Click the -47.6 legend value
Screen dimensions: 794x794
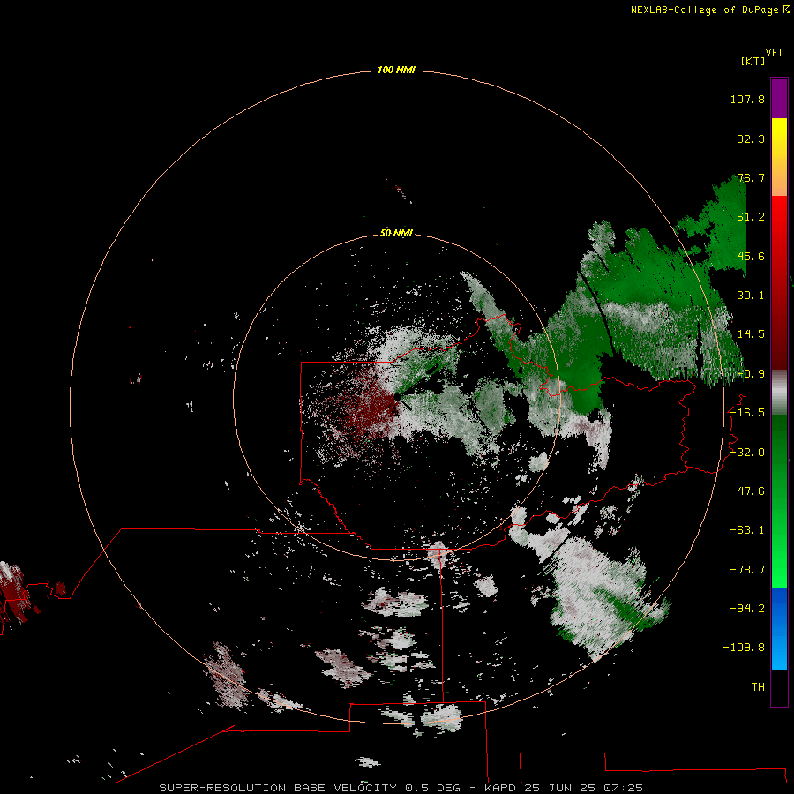pyautogui.click(x=747, y=491)
